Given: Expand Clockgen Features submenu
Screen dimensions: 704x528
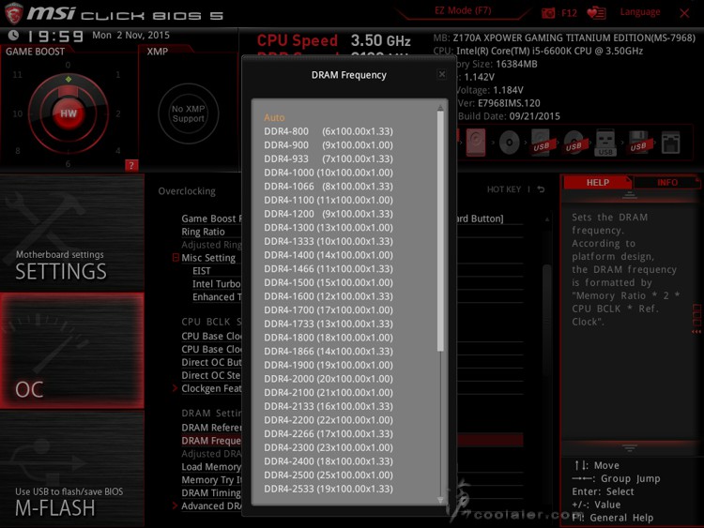Looking at the screenshot, I should click(x=175, y=388).
